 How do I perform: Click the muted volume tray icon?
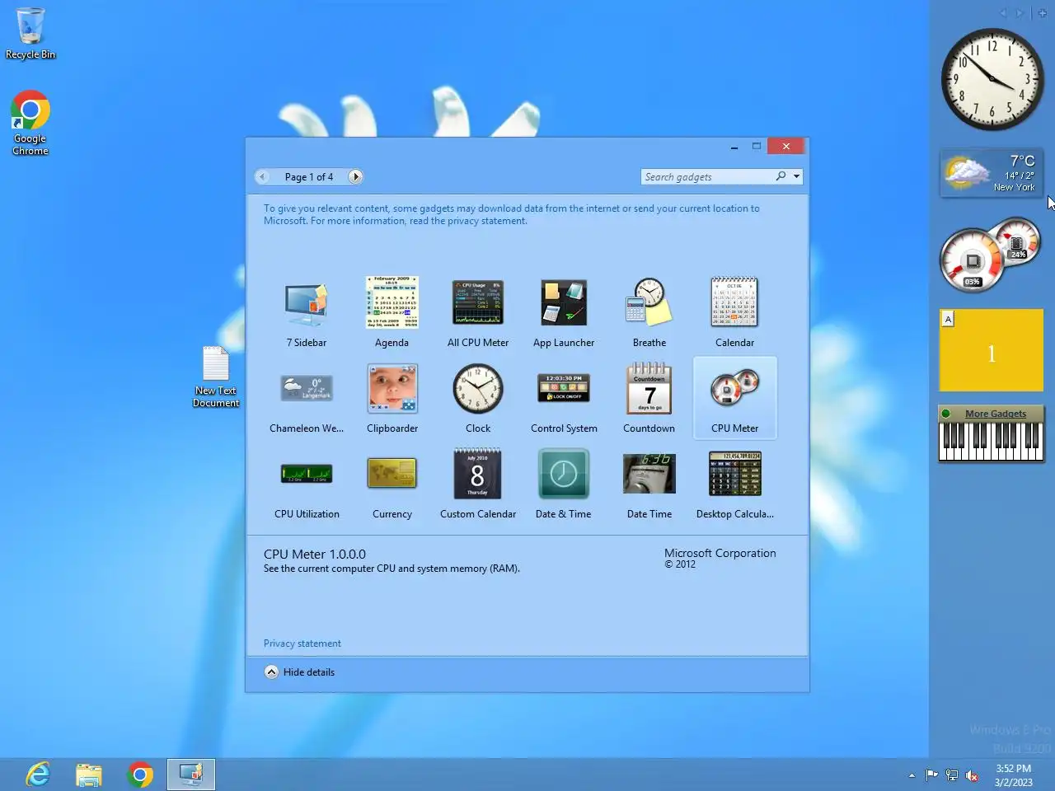tap(972, 775)
